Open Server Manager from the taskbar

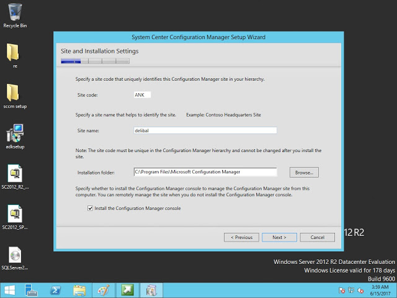click(x=31, y=290)
